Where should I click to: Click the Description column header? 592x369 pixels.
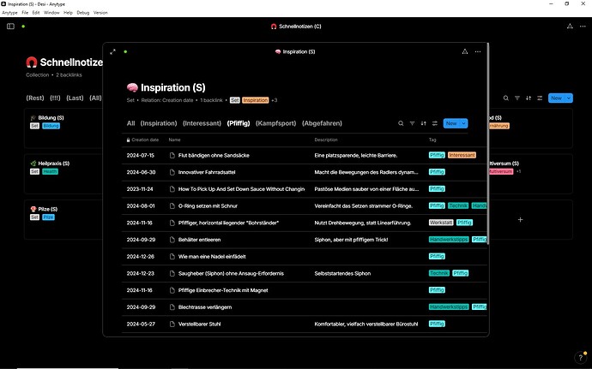[x=326, y=140]
